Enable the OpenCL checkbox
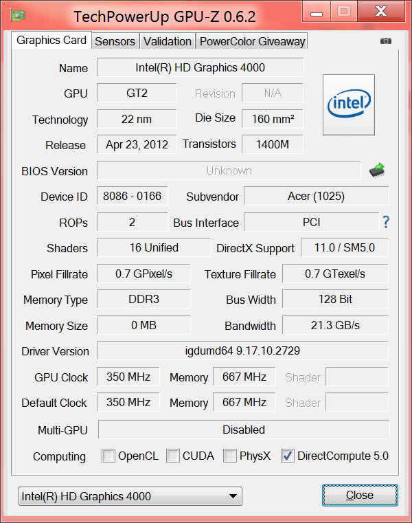This screenshot has height=523, width=412. (x=108, y=456)
